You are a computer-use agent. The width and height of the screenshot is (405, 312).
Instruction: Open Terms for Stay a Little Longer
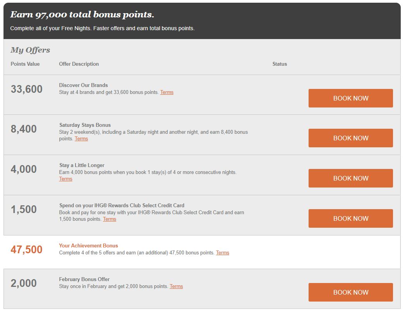[x=65, y=179]
